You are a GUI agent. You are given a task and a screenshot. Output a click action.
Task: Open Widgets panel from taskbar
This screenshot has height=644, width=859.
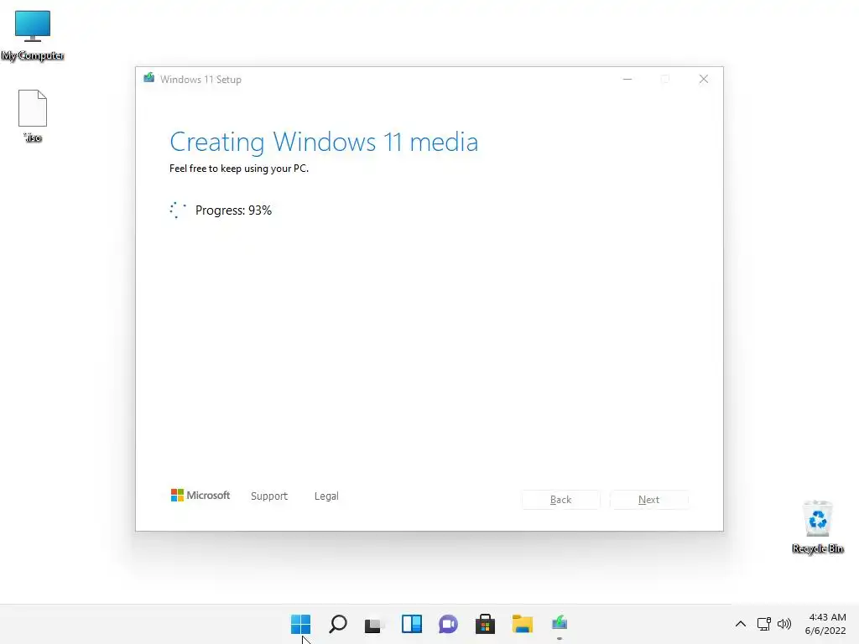(x=411, y=624)
